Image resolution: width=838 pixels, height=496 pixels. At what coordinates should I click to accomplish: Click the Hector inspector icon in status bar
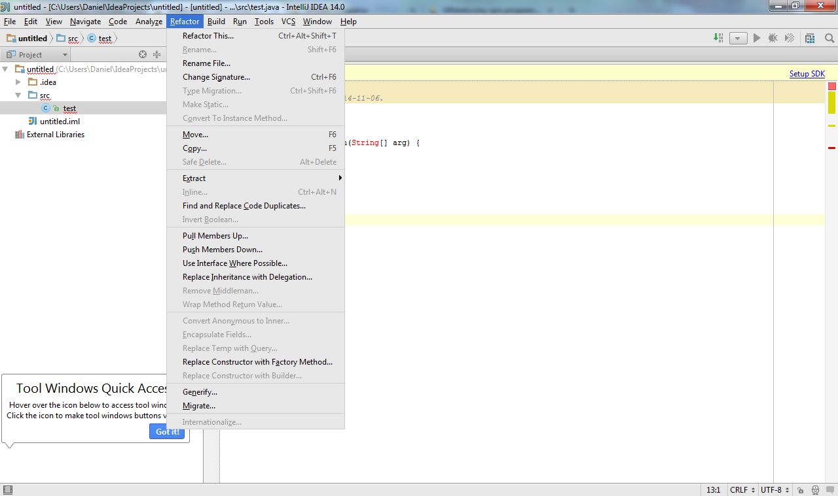(815, 490)
